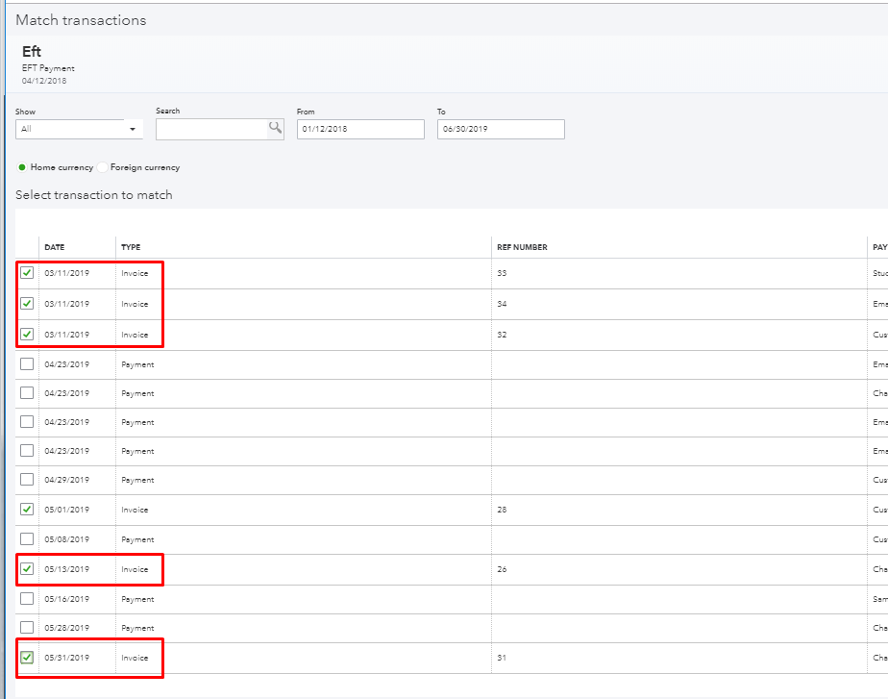Screen dimensions: 888x699
Task: Check the 04/25/2019 Payment row checkbox
Action: pyautogui.click(x=27, y=451)
